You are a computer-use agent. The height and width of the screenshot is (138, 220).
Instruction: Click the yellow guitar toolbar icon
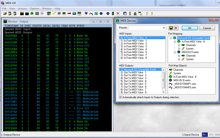tap(54, 14)
